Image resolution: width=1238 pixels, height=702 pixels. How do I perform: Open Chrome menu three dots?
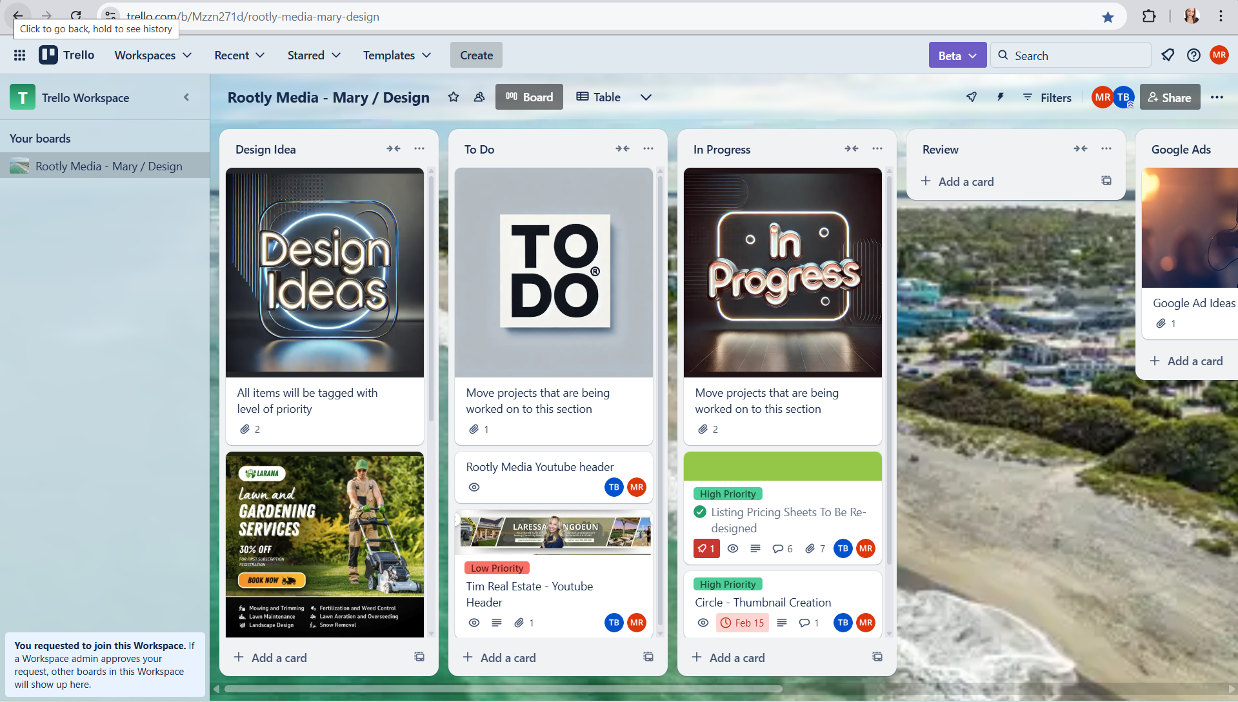point(1221,17)
